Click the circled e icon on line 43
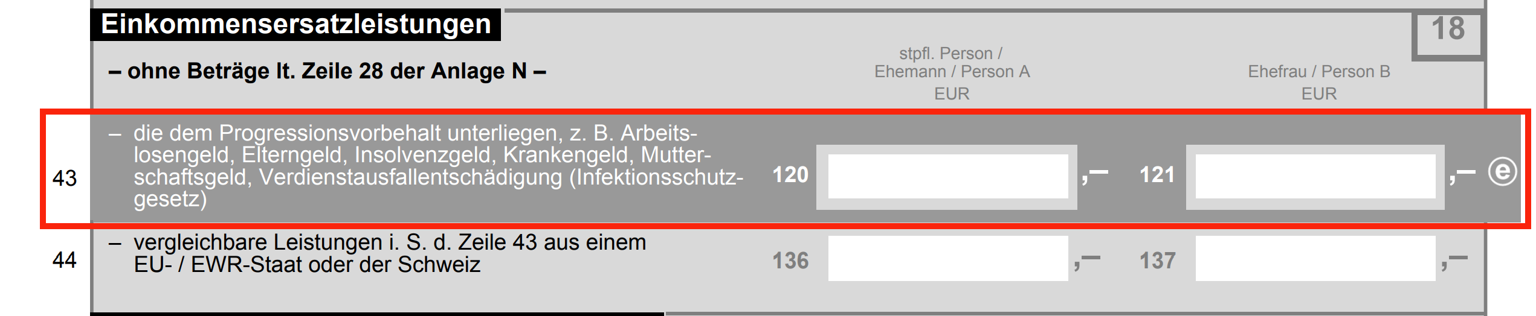The height and width of the screenshot is (316, 1536). [x=1502, y=172]
